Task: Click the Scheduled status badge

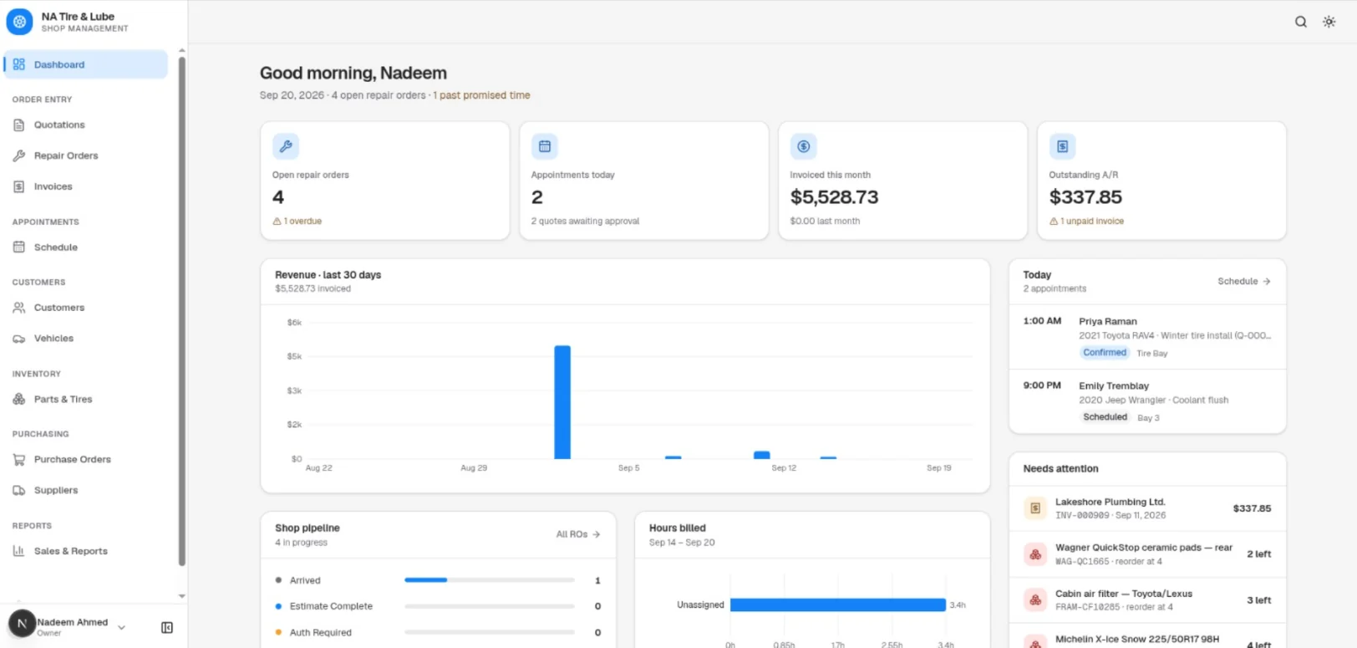Action: point(1105,417)
